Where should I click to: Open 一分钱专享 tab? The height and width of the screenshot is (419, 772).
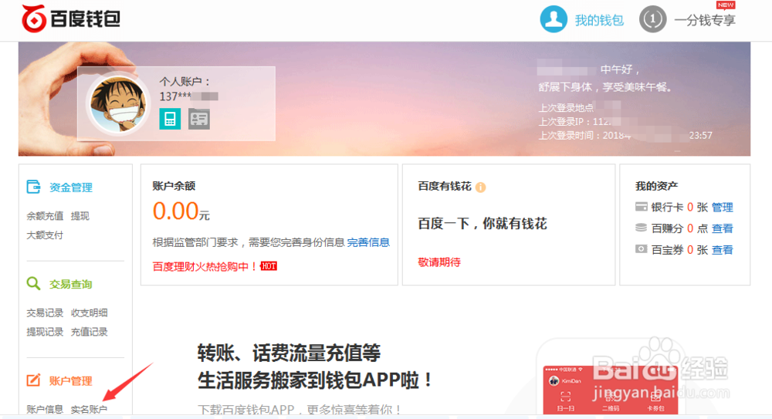click(x=705, y=20)
